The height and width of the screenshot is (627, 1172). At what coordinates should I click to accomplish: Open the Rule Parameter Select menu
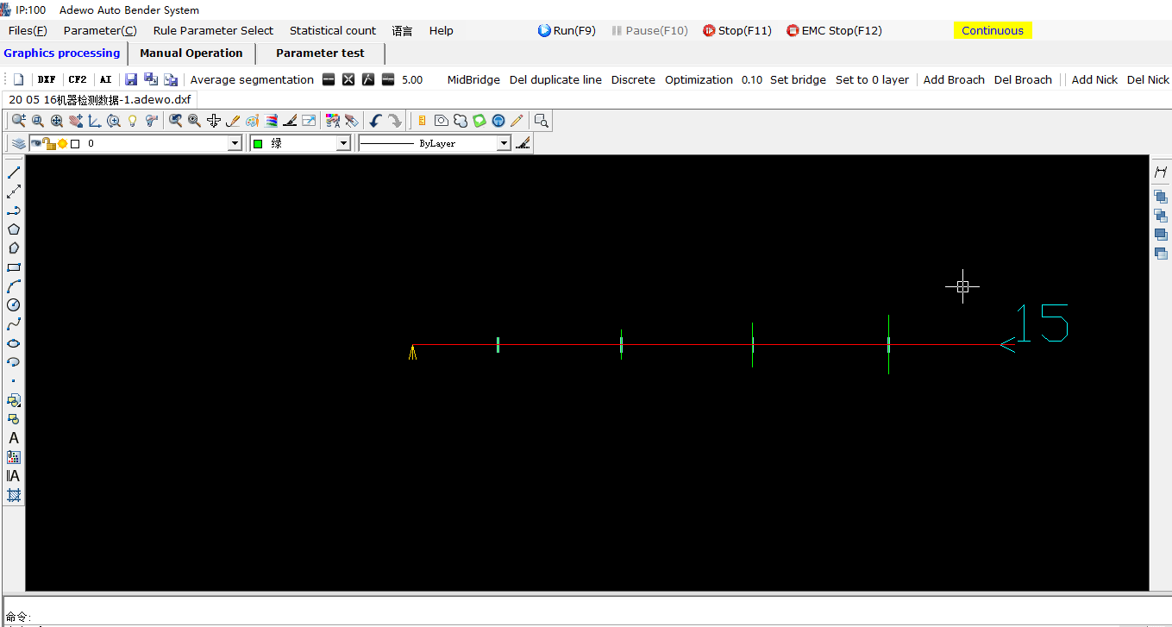[213, 31]
